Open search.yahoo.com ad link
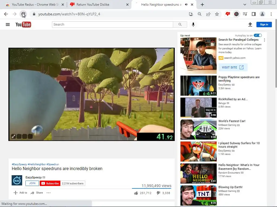The width and height of the screenshot is (277, 207). (235, 58)
